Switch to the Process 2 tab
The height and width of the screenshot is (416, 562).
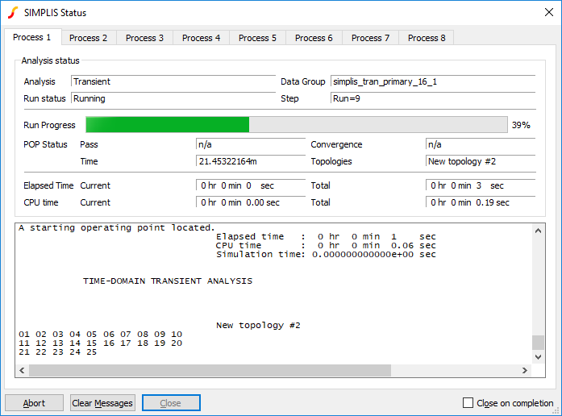[x=88, y=38]
